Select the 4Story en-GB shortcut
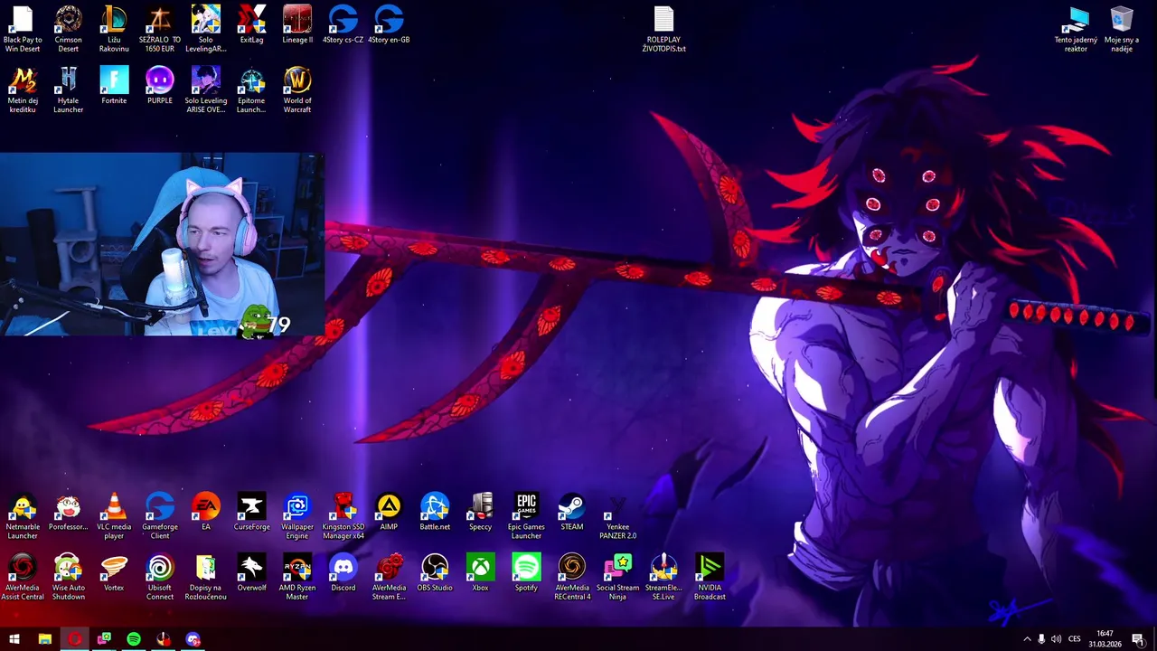The image size is (1157, 651). point(389,24)
